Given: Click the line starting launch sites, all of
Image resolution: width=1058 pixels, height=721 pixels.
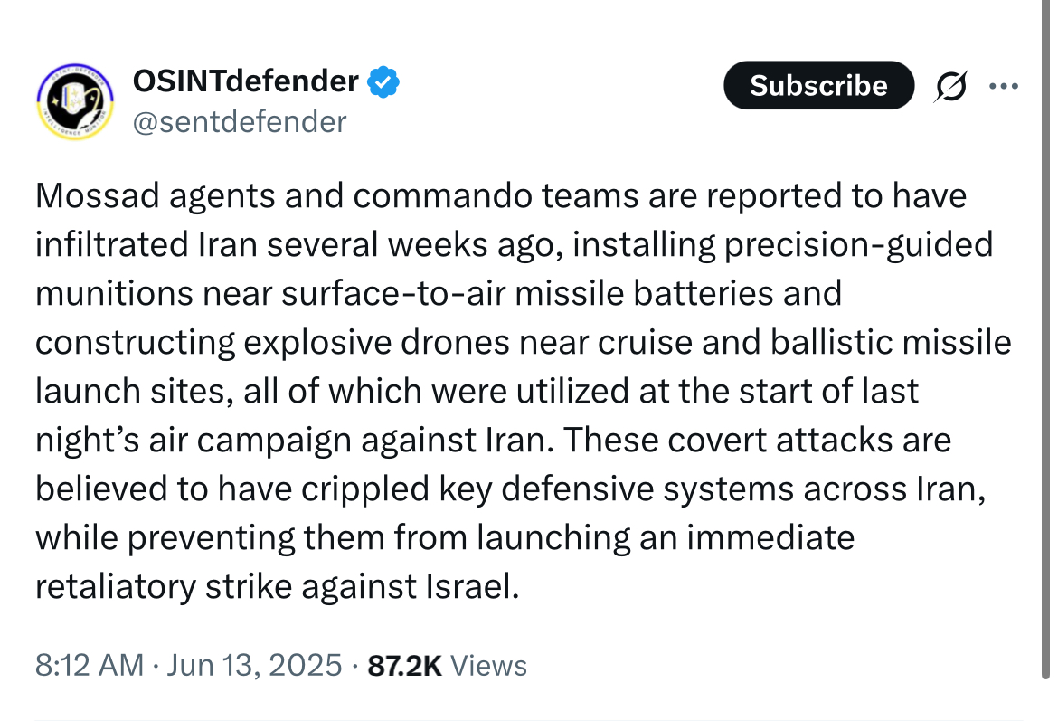Looking at the screenshot, I should pos(477,392).
